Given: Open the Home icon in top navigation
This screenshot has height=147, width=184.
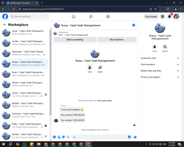Looking at the screenshot, I should point(74,17).
